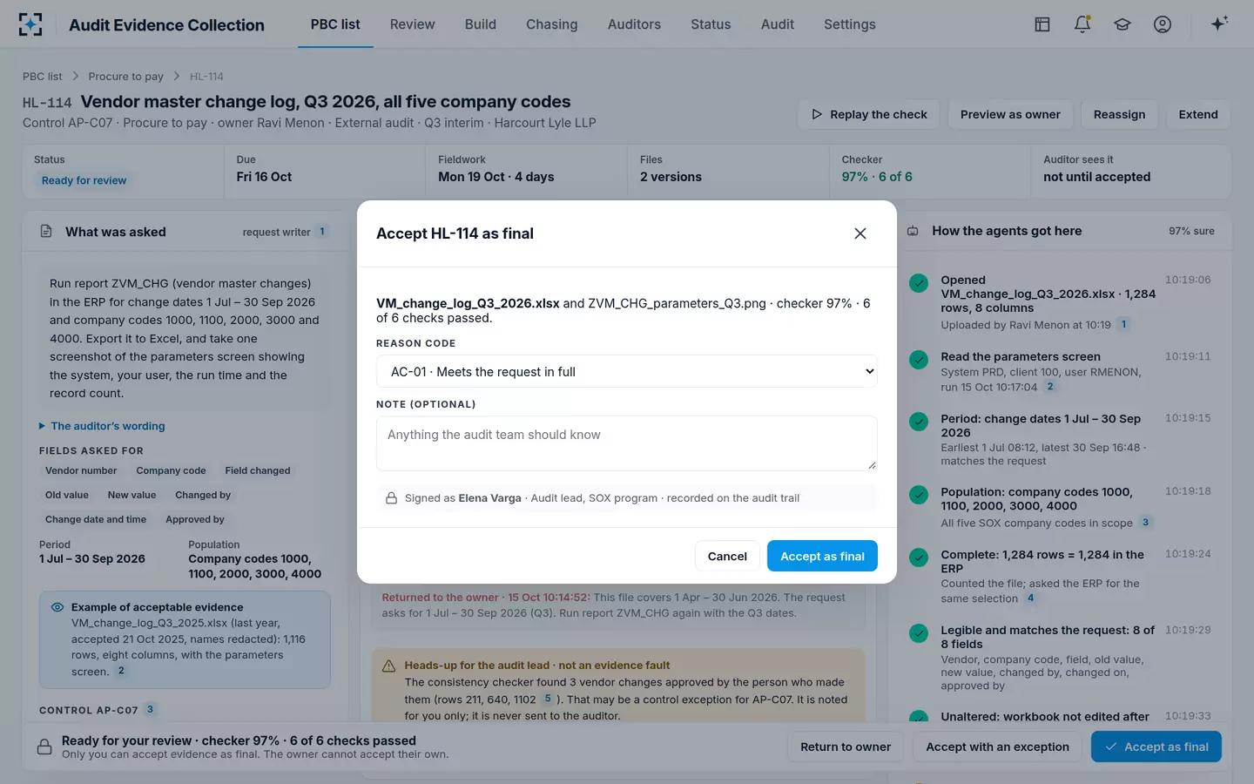Screen dimensions: 1254x784
Task: Confirm Accept as final in the dialog
Action: click(x=822, y=557)
